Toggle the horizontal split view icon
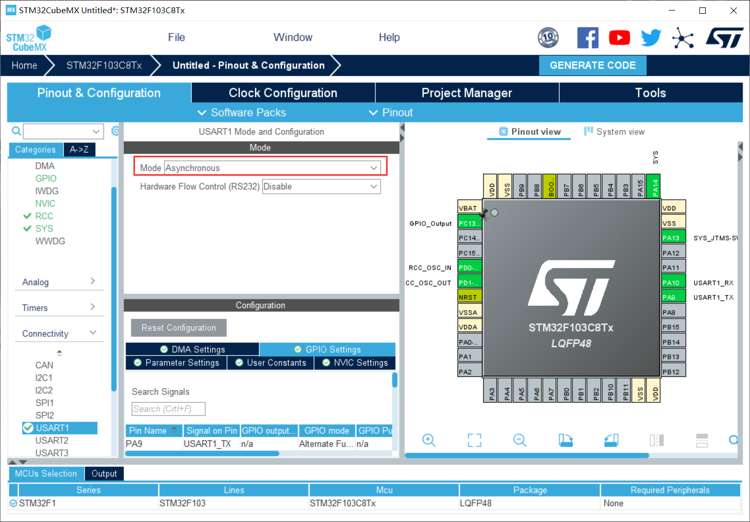750x522 pixels. [702, 440]
